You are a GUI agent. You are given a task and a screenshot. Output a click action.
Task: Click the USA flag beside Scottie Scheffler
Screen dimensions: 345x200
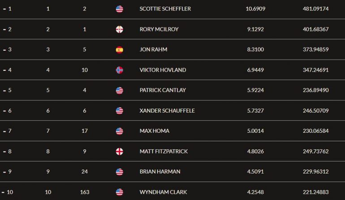120,9
